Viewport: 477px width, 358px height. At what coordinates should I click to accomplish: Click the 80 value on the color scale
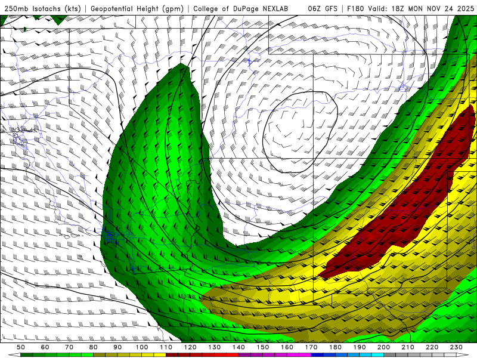coord(94,347)
